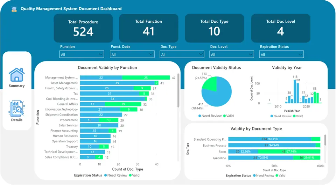Image resolution: width=336 pixels, height=185 pixels.
Task: Click Valid legend in Validity by Year
Action: coord(298,116)
